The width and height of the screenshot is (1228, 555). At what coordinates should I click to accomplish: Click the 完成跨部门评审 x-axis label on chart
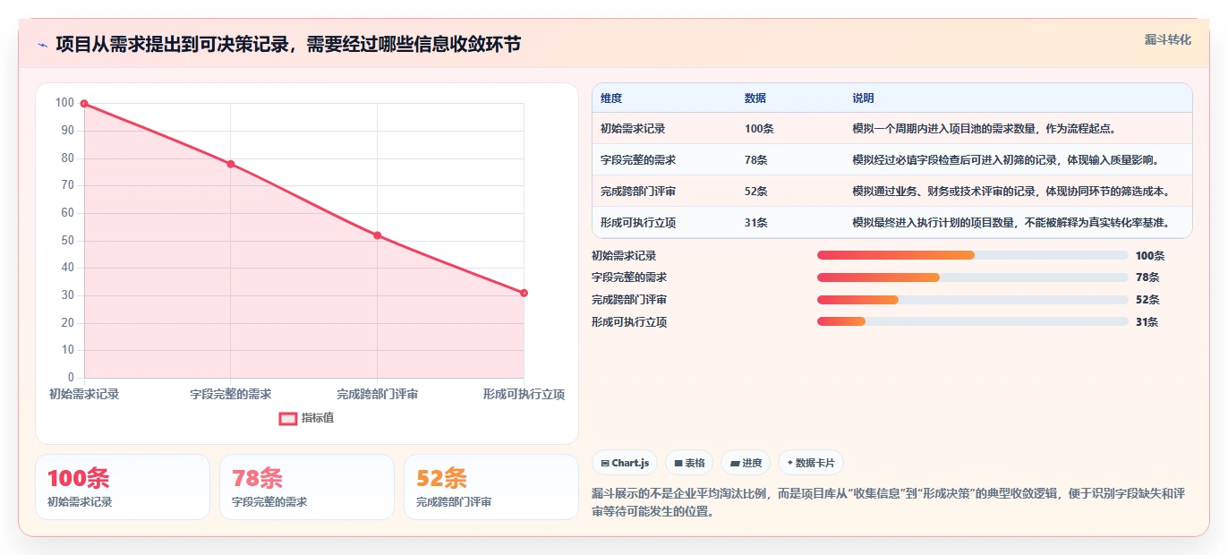pyautogui.click(x=378, y=394)
